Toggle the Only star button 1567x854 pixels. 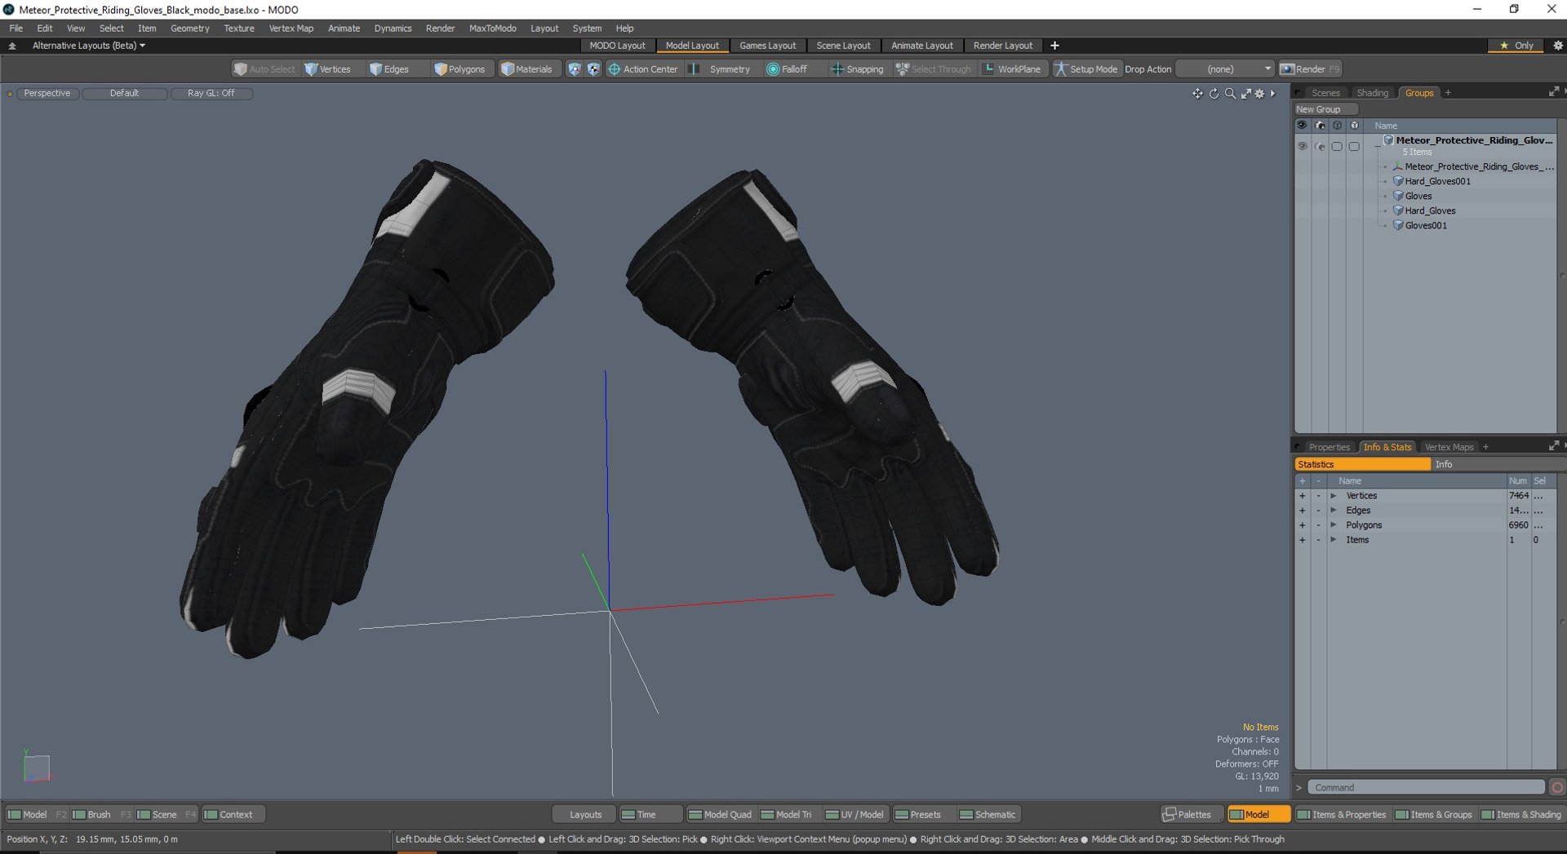[1516, 46]
